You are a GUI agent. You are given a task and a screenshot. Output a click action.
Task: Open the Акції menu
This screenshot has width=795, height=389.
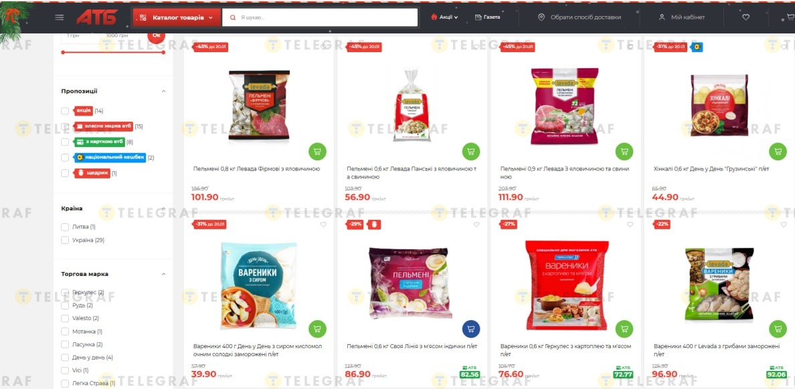click(444, 17)
